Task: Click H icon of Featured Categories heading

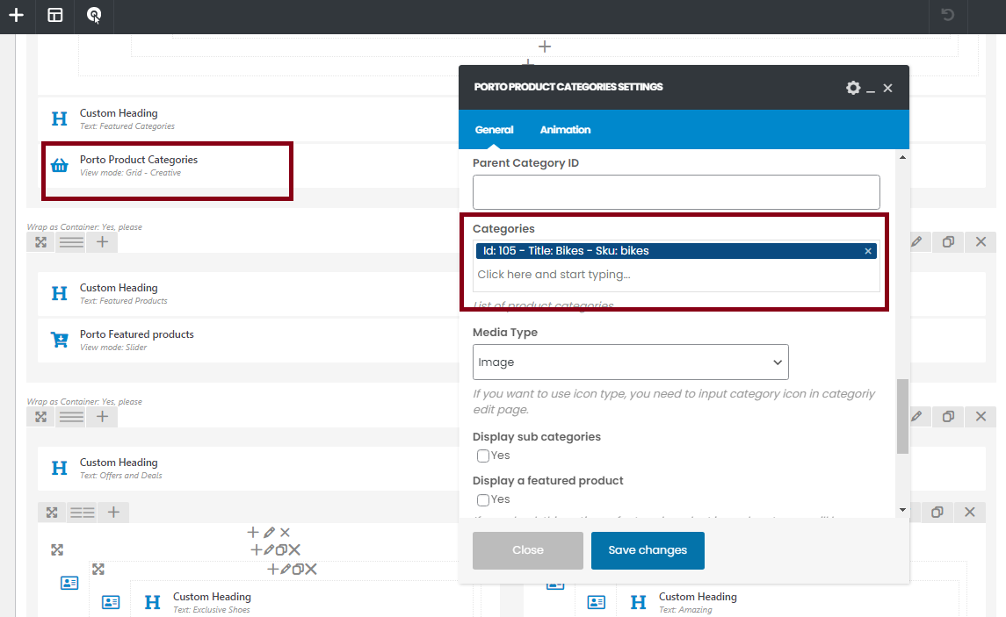Action: tap(59, 118)
